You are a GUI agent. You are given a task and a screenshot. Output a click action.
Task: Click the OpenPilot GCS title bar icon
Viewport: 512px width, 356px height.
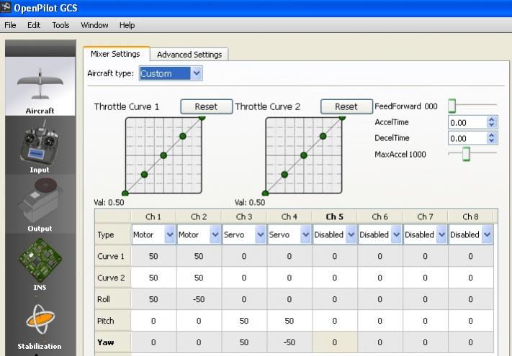(6, 8)
